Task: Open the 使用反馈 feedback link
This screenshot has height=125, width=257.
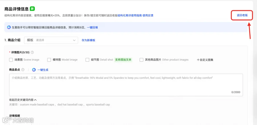Action: pyautogui.click(x=148, y=16)
